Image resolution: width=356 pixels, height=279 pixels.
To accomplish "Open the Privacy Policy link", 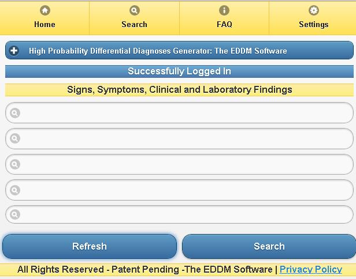I will (311, 269).
